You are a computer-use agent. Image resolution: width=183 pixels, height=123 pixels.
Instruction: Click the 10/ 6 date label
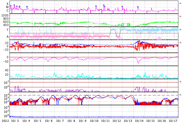point(49,121)
